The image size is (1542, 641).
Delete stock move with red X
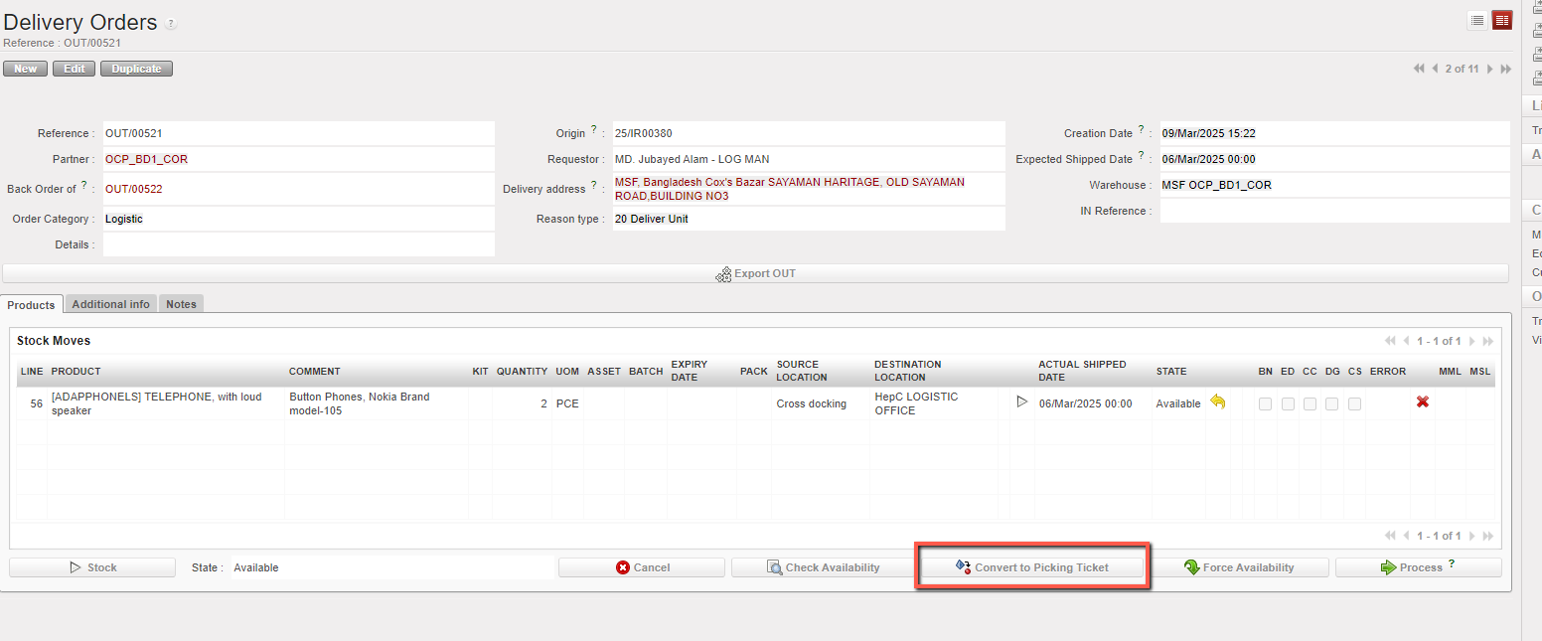1422,402
